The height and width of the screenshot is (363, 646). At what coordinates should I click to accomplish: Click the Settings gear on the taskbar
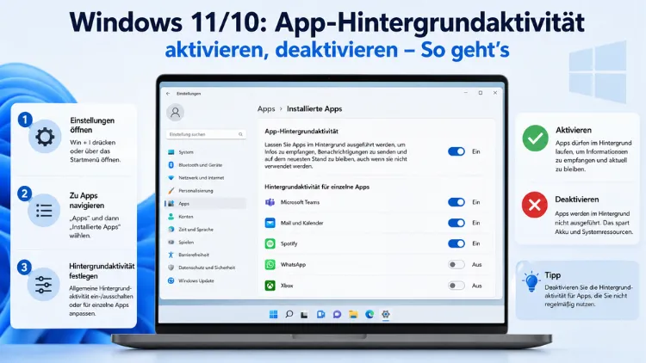[x=386, y=315]
